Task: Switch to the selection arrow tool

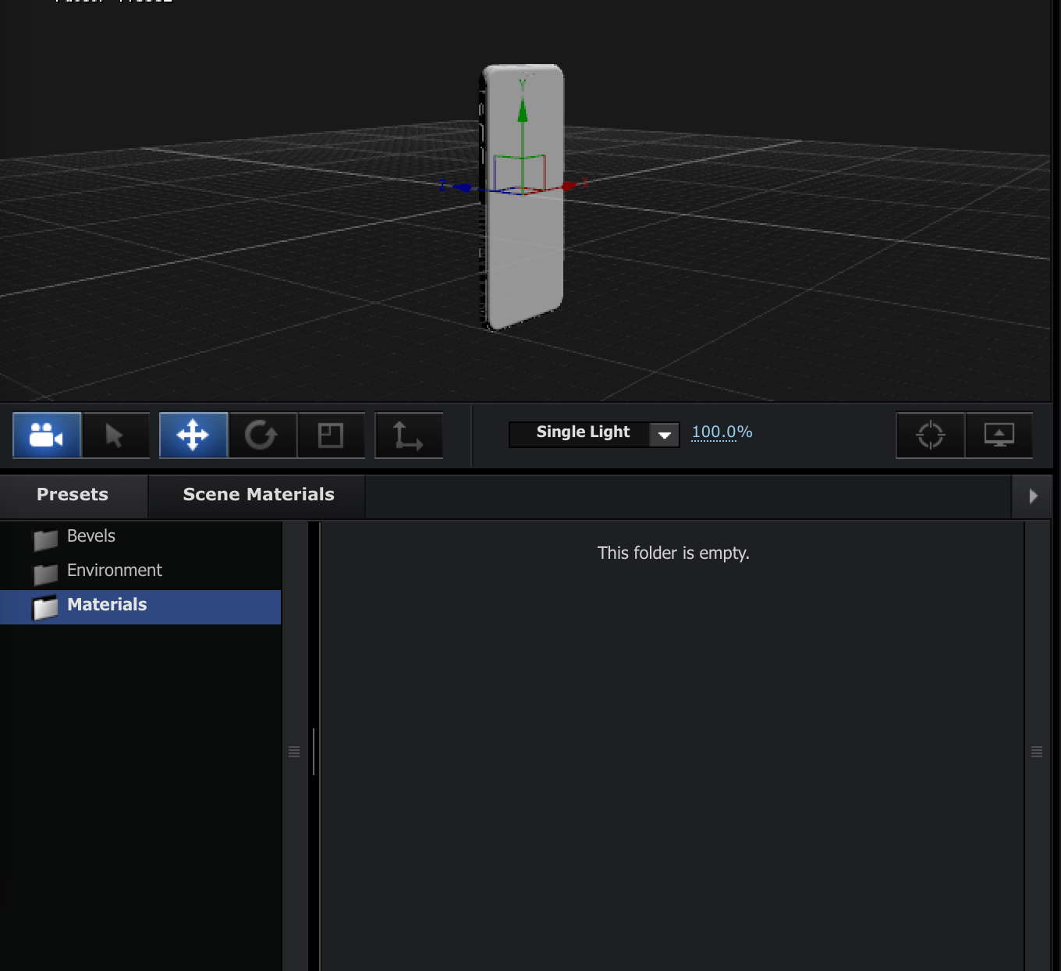Action: coord(115,436)
